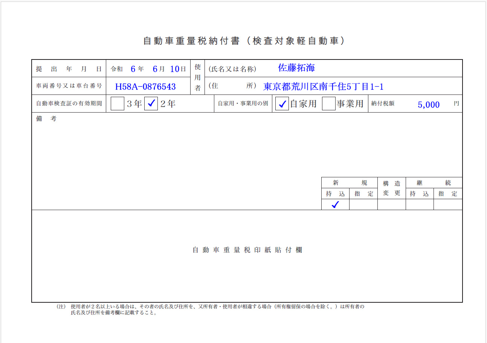Mark the empty 新規 指定 box
This screenshot has width=487, height=343.
363,204
